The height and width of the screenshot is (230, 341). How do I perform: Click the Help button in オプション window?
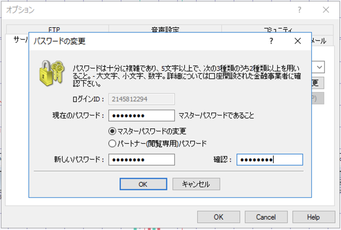click(314, 217)
